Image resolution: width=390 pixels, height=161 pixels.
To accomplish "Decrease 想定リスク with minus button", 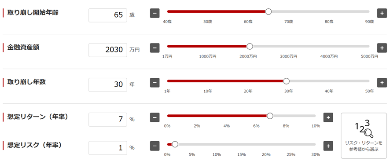I will 155,146.
